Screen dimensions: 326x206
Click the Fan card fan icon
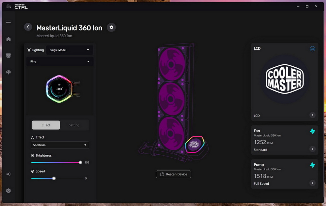point(313,131)
